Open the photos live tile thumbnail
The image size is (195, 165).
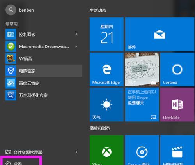(142, 69)
